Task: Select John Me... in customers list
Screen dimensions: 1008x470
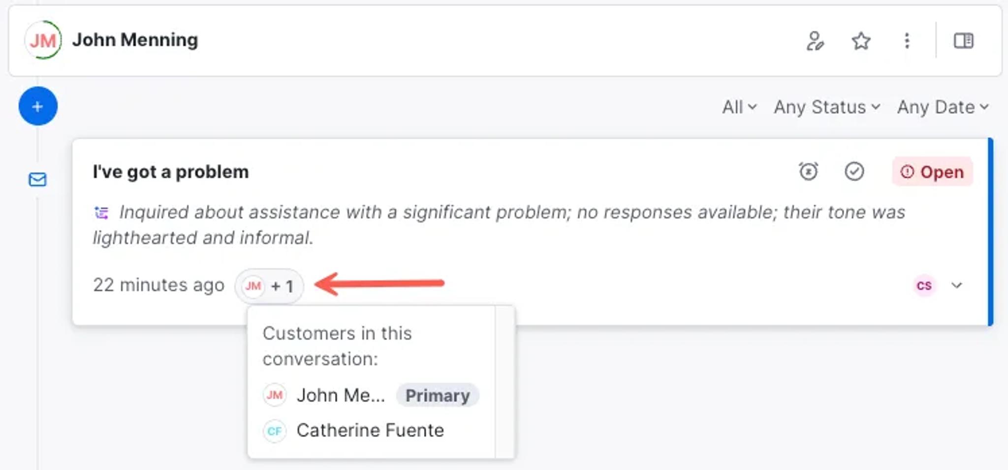Action: coord(341,395)
